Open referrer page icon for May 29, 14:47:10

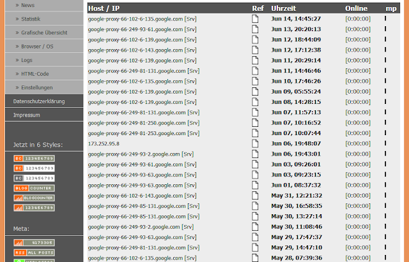coord(255,248)
